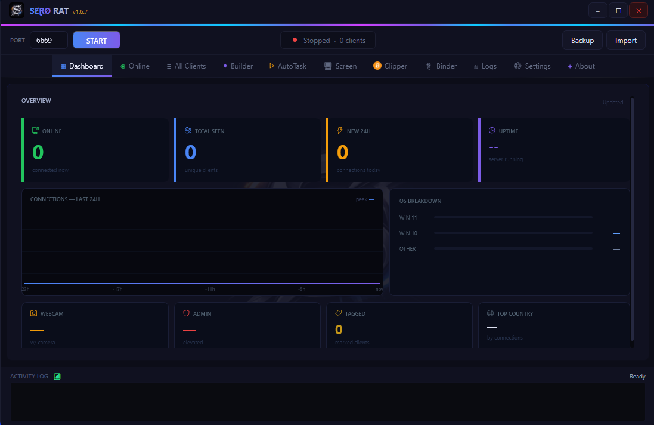This screenshot has width=654, height=425.
Task: Click the "PORT" label
Action: 17,41
